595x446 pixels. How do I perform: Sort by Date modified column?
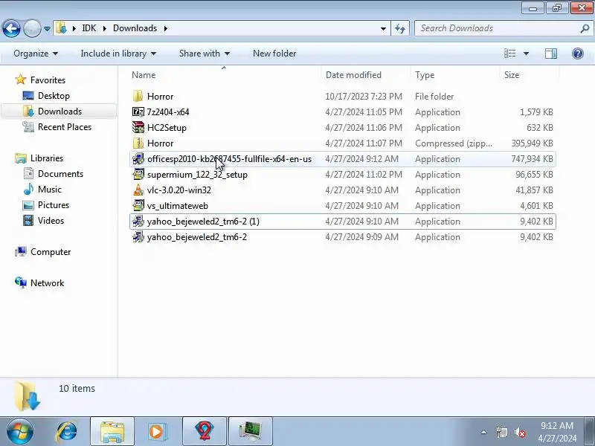tap(365, 75)
